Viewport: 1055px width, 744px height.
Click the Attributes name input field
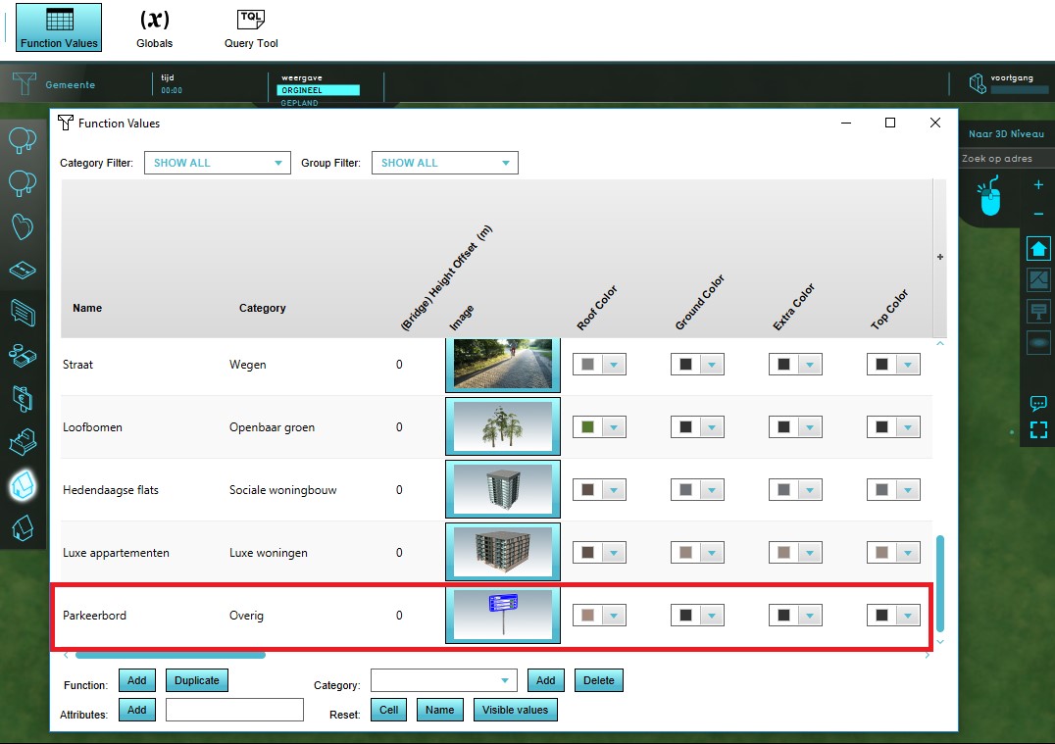click(234, 710)
